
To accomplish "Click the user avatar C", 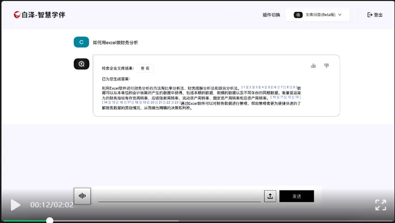I will (x=81, y=42).
